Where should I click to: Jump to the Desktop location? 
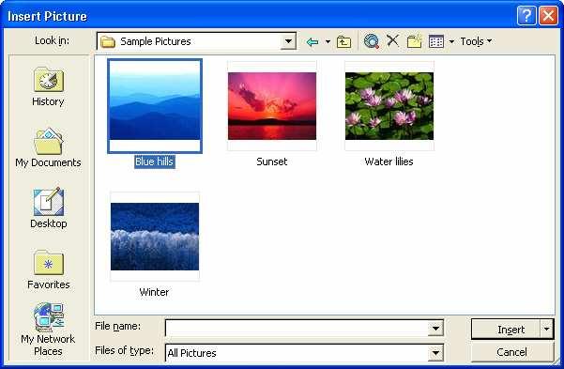coord(48,208)
